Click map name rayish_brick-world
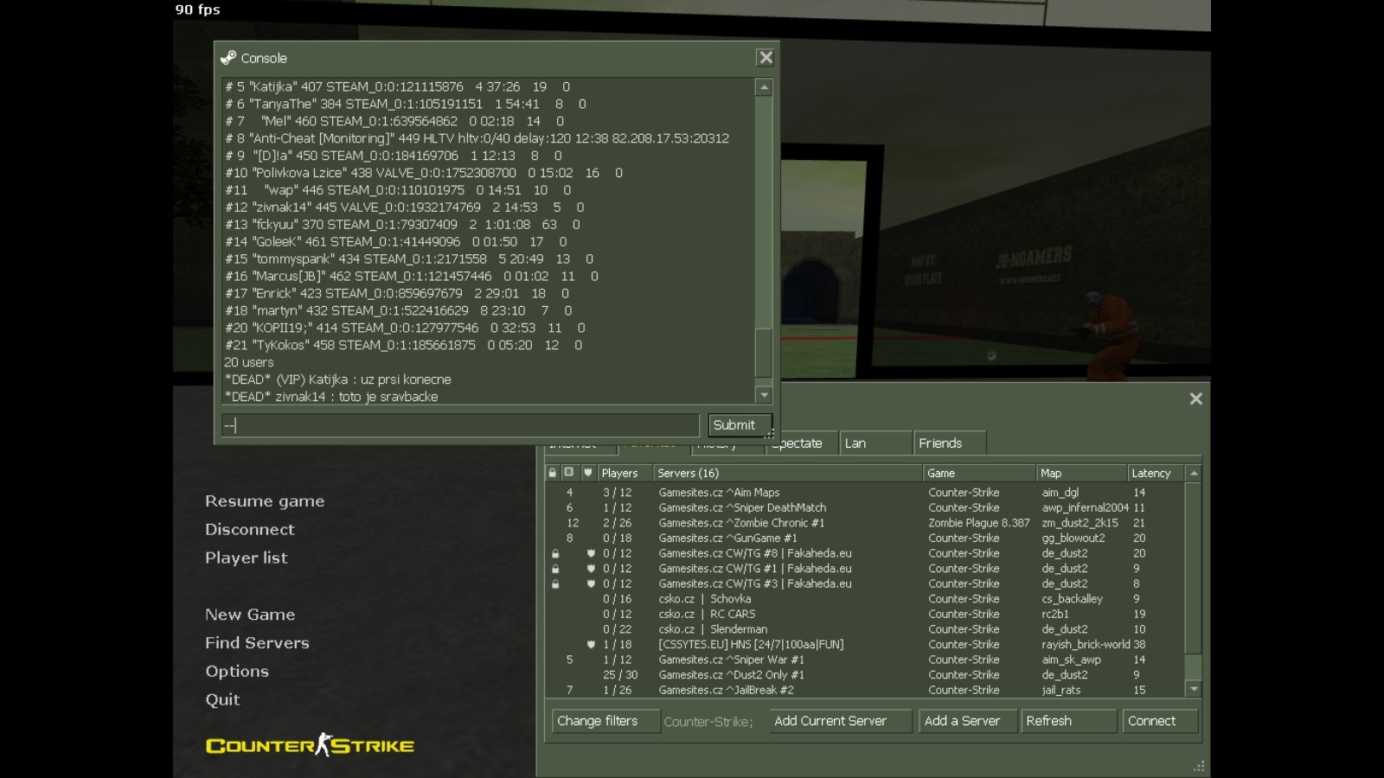The image size is (1384, 778). 1086,645
